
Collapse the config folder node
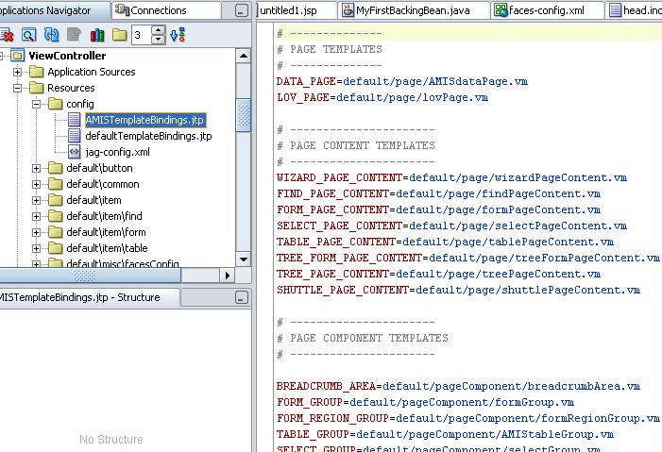coord(37,104)
